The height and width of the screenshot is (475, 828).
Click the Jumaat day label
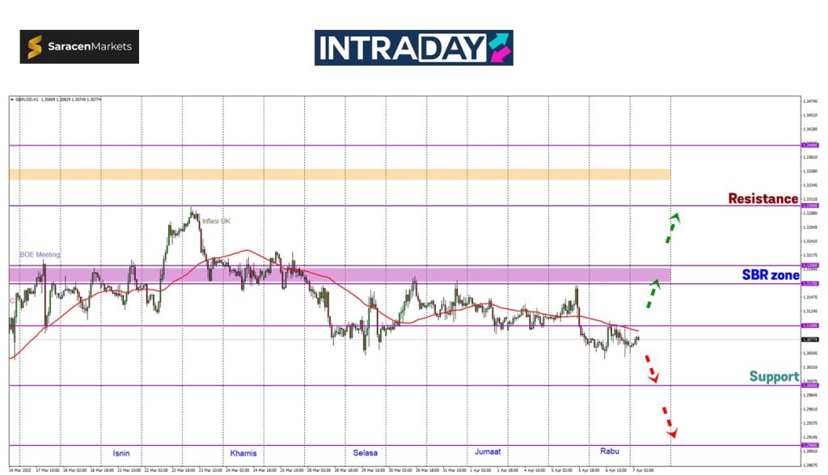point(488,453)
